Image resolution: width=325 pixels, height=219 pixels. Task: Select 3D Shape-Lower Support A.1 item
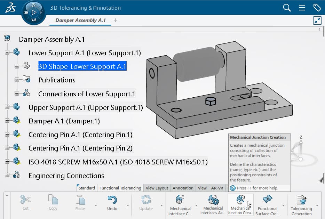[x=82, y=66]
